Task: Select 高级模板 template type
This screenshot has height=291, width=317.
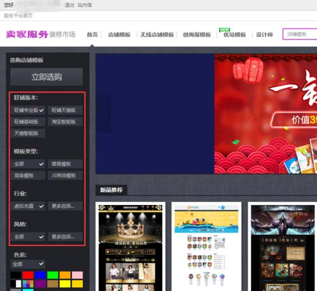Action: pos(28,176)
